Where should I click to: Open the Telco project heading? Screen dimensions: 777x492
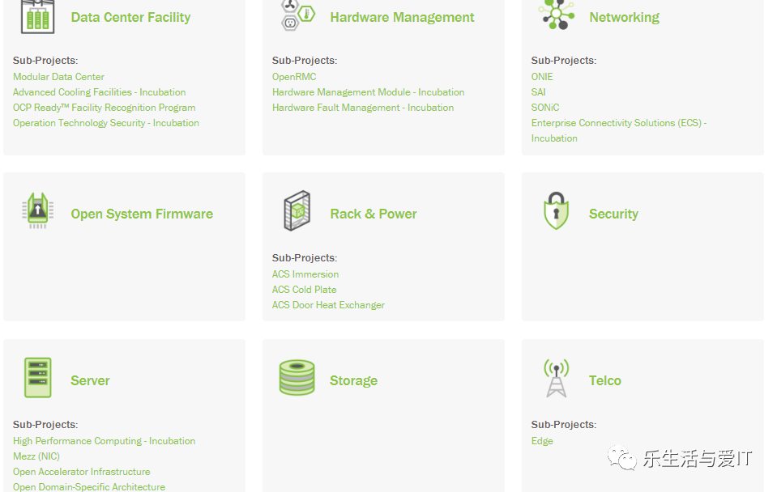(604, 380)
